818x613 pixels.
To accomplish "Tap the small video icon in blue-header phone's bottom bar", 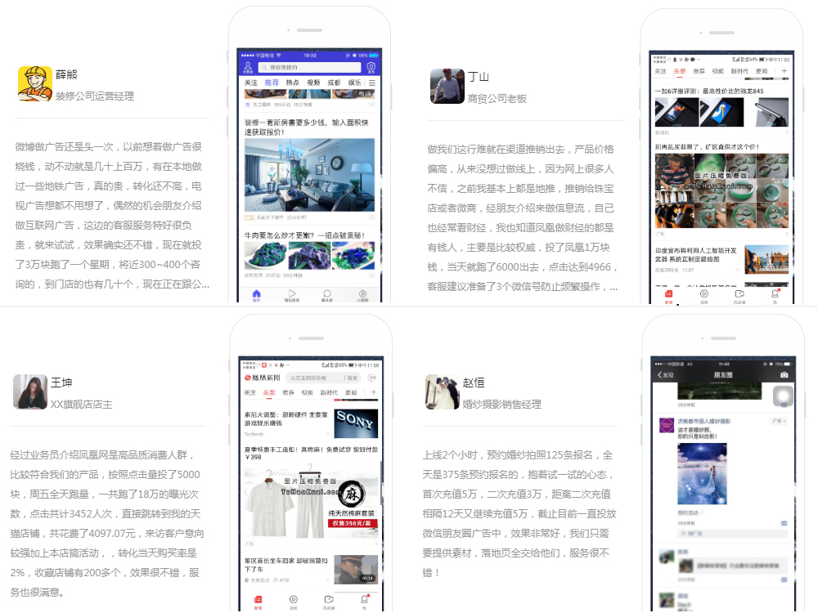I will click(x=362, y=295).
